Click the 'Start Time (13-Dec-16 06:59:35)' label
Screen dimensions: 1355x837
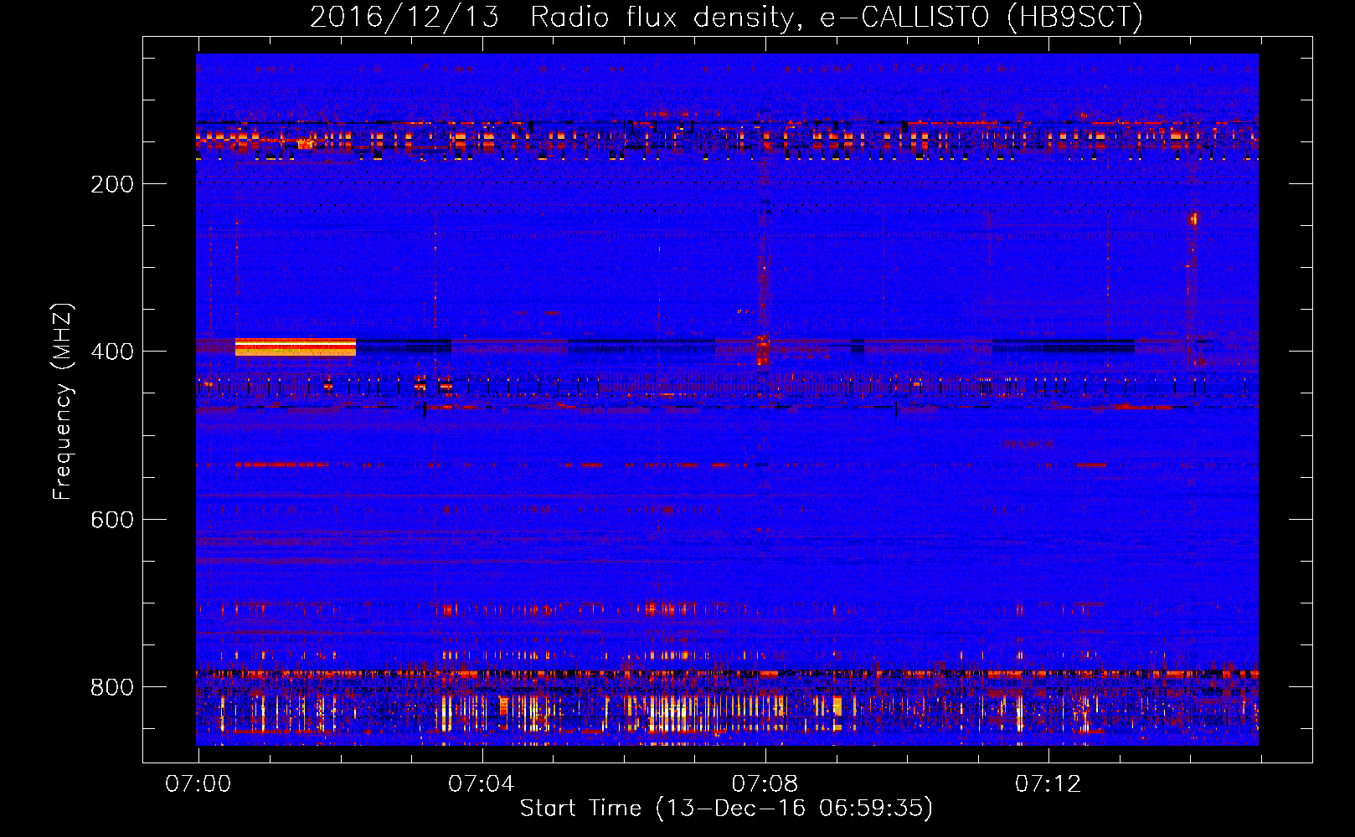point(726,809)
